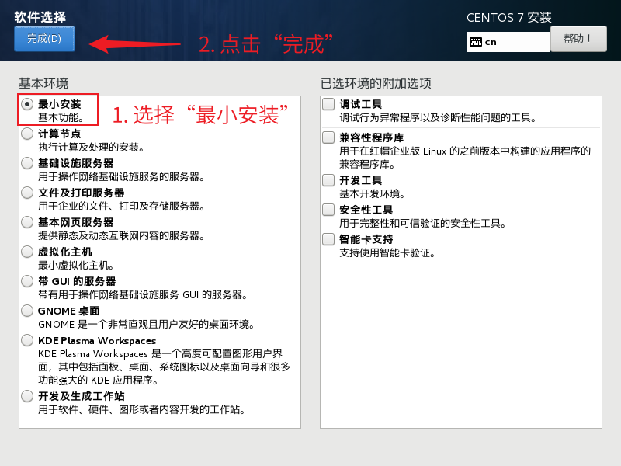Pick the 基本网页服务器 option

[x=27, y=222]
